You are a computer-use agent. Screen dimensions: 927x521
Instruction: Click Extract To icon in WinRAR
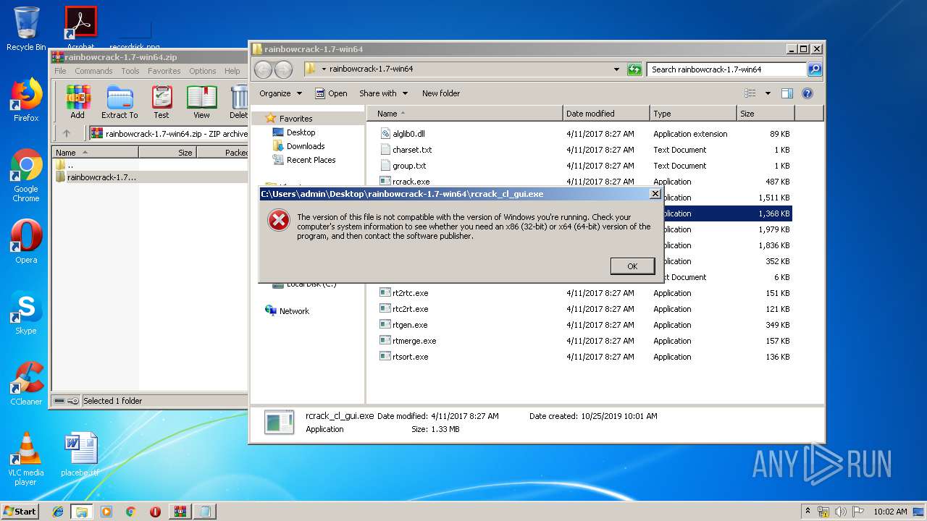pyautogui.click(x=119, y=101)
